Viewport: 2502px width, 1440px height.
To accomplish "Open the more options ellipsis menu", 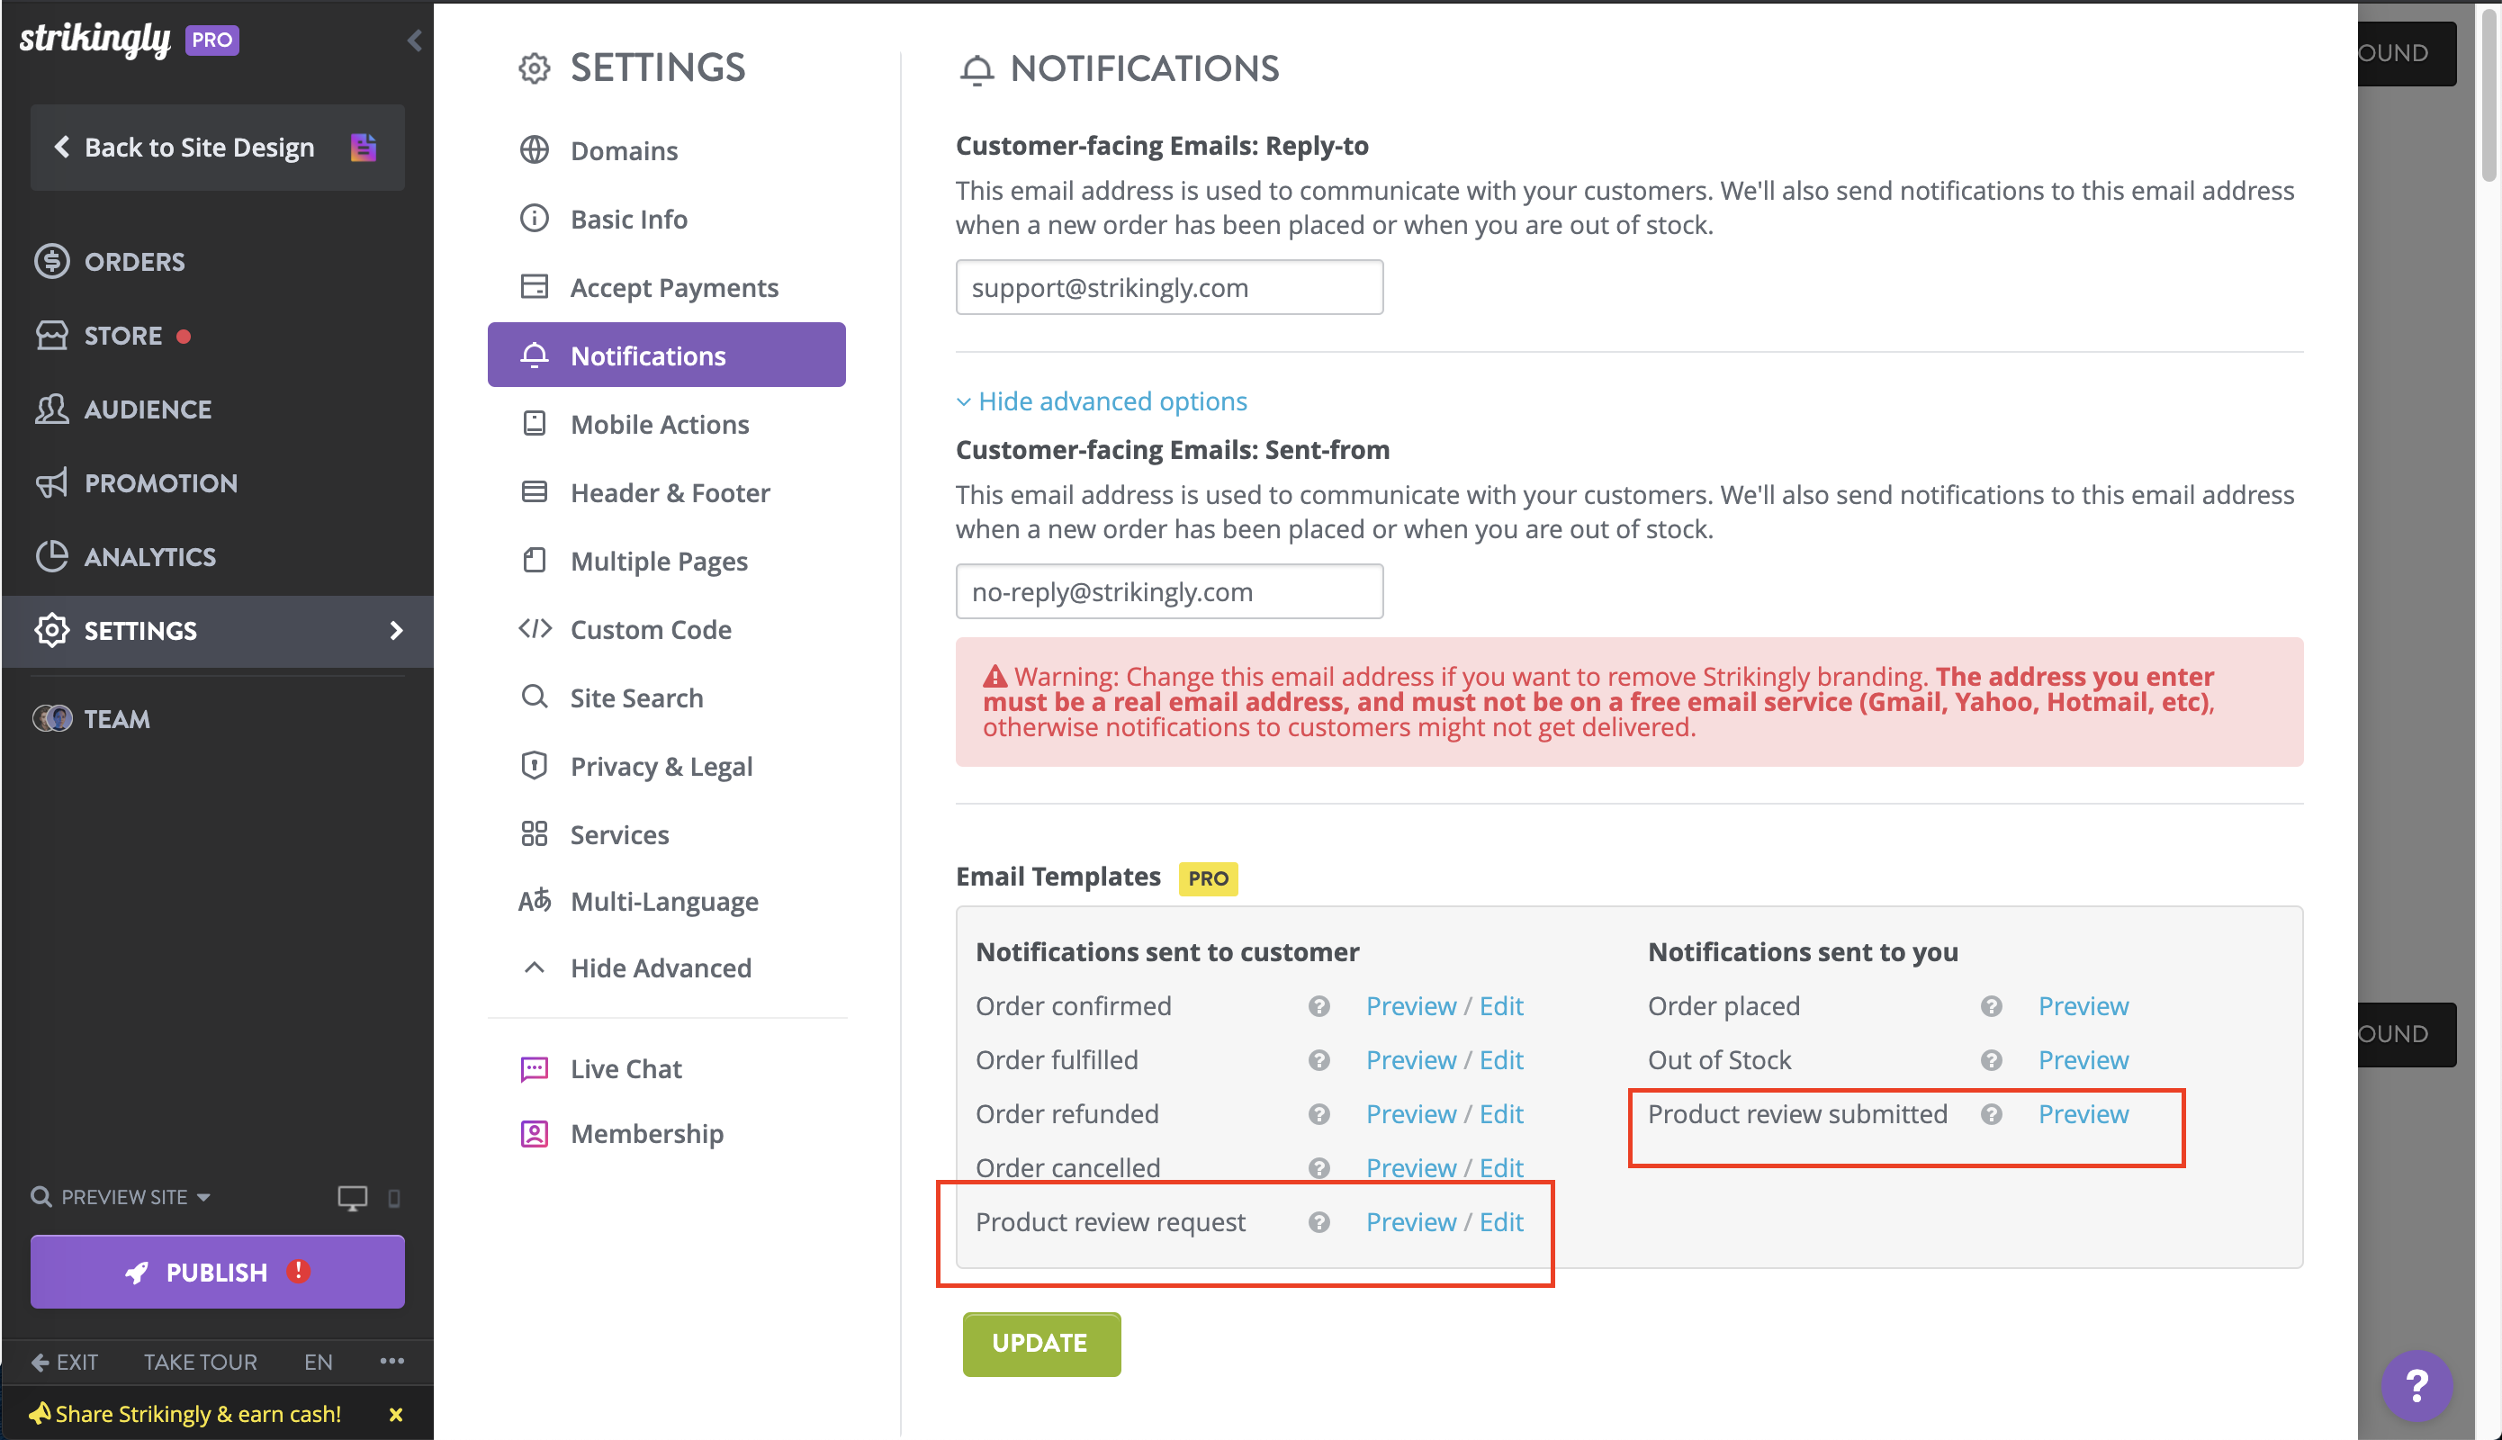I will [391, 1362].
